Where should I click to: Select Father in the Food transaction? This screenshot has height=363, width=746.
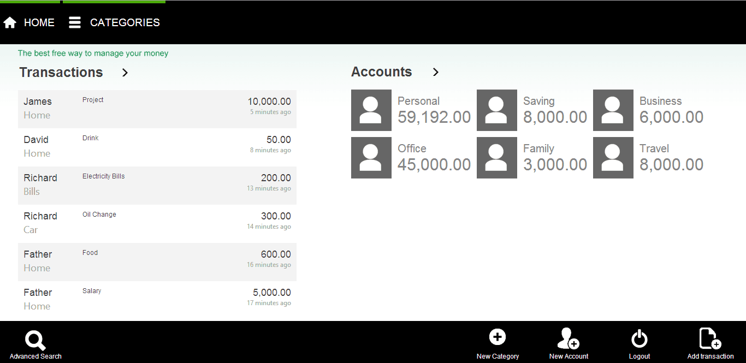pyautogui.click(x=38, y=254)
